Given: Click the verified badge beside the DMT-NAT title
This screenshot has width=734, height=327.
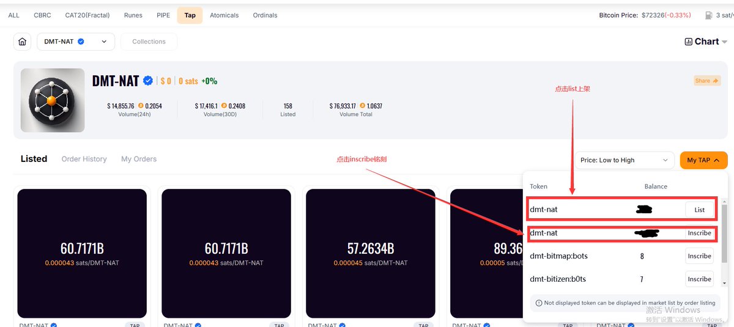Looking at the screenshot, I should (x=148, y=81).
